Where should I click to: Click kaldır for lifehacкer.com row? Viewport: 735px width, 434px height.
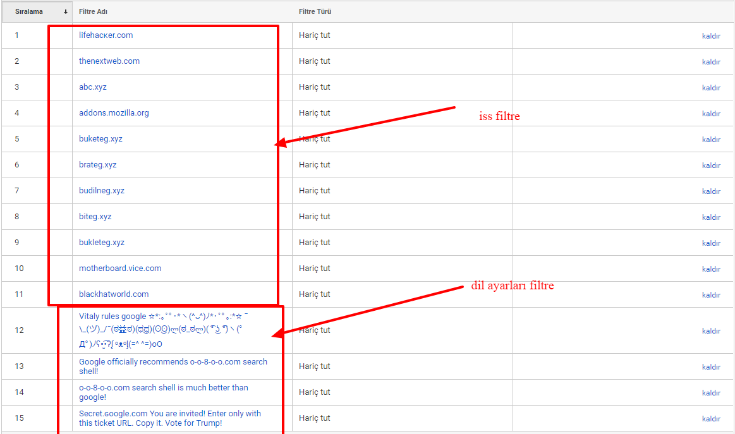click(x=711, y=36)
